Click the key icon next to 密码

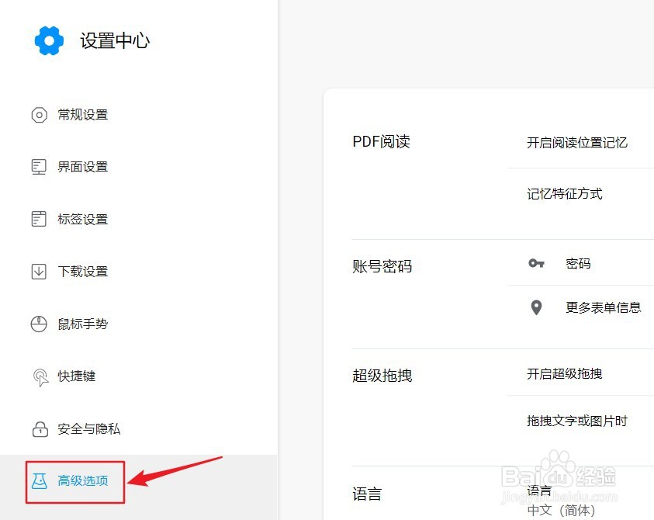[x=536, y=264]
